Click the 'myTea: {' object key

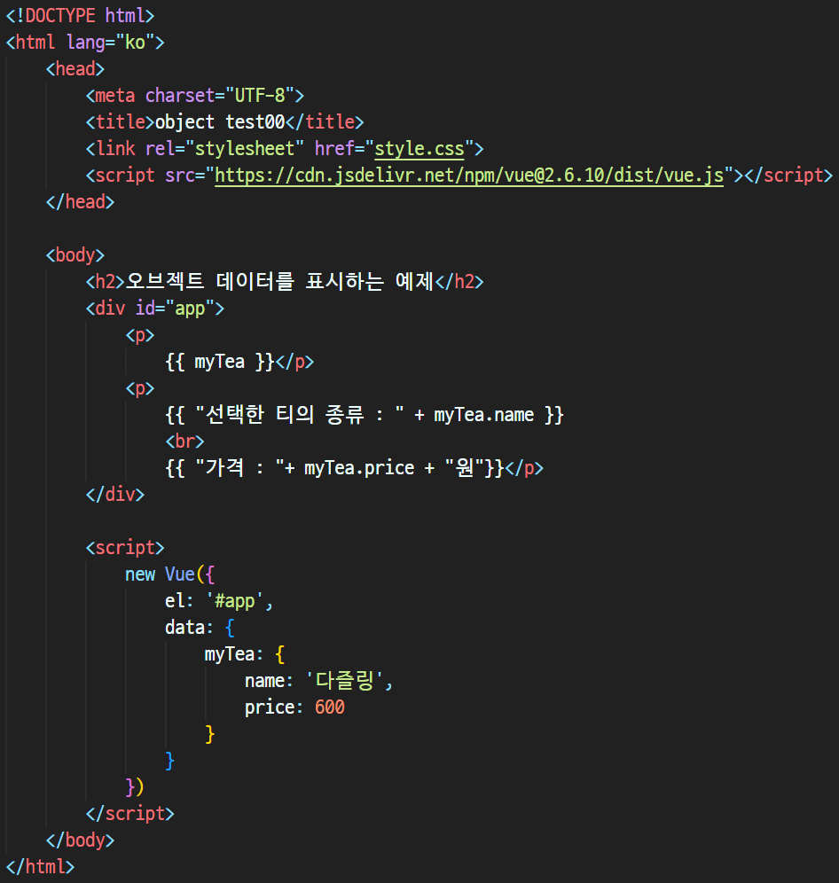[245, 654]
